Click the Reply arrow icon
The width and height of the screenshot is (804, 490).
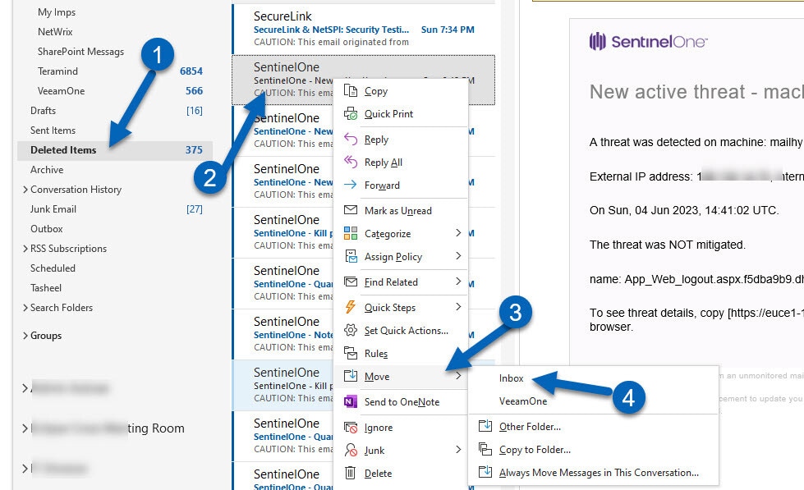[x=351, y=140]
